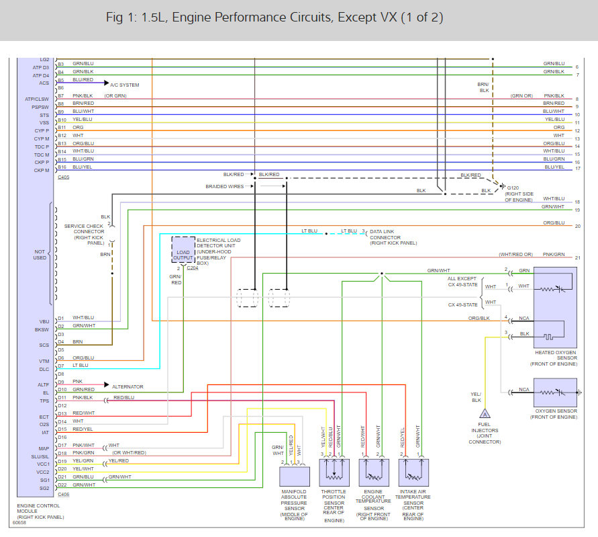
Task: Click the 'PSPSW' pin label
Action: [40, 108]
